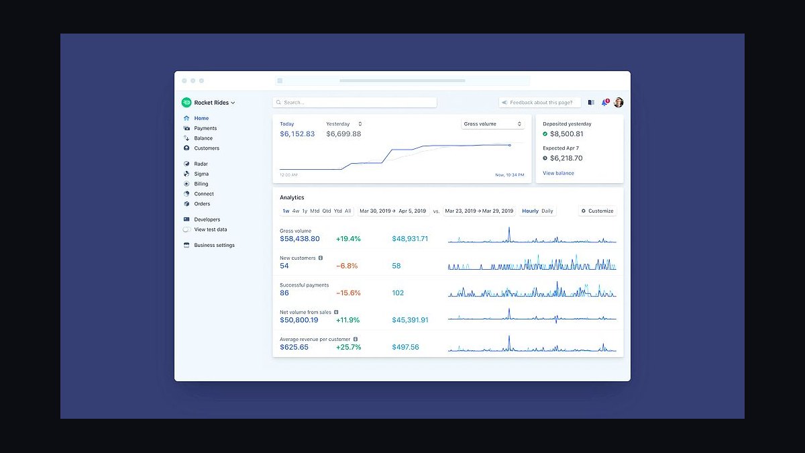Click the Home house icon in the sidebar

[186, 118]
